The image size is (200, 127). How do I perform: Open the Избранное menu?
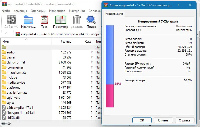pyautogui.click(x=57, y=11)
